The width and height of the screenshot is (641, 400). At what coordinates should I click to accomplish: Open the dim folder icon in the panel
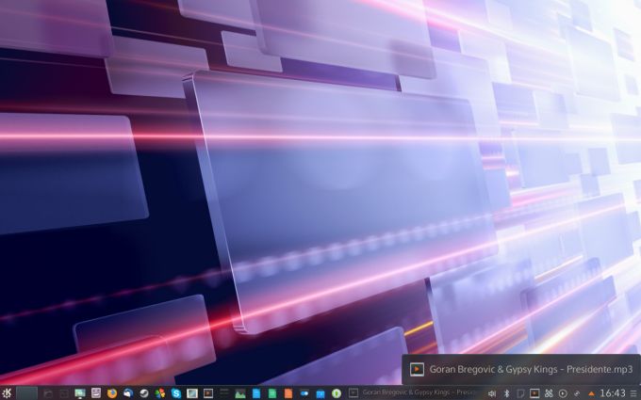48,393
